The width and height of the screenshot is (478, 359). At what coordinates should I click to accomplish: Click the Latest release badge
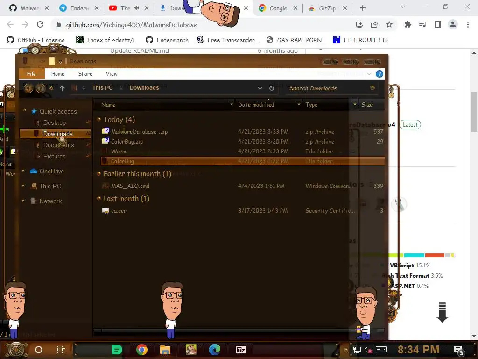pos(410,124)
